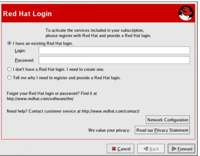200x156 pixels.
Task: Cancel the registration dialog
Action: click(121, 149)
